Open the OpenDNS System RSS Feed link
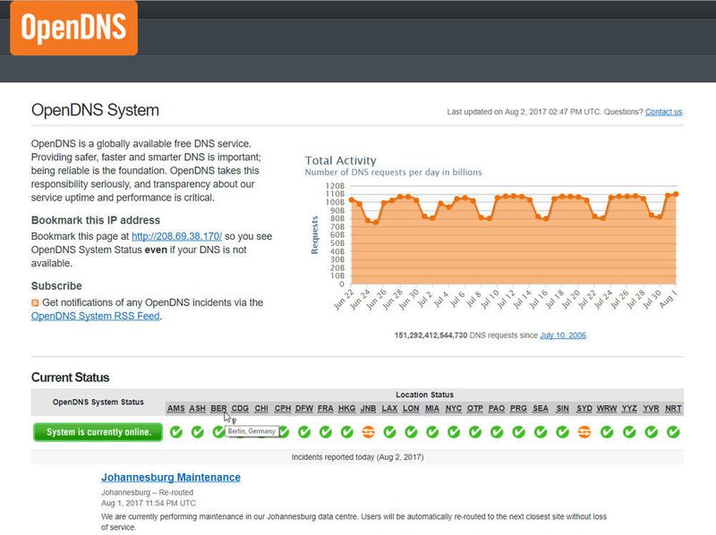The width and height of the screenshot is (716, 535). click(96, 316)
